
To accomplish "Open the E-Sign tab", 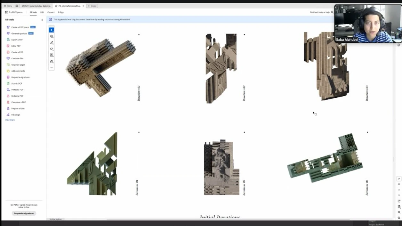I will tap(61, 12).
